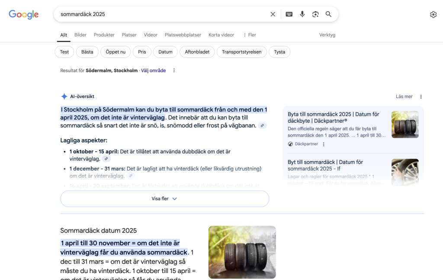443x280 pixels.
Task: Submit search with the magnifying glass icon
Action: [328, 14]
